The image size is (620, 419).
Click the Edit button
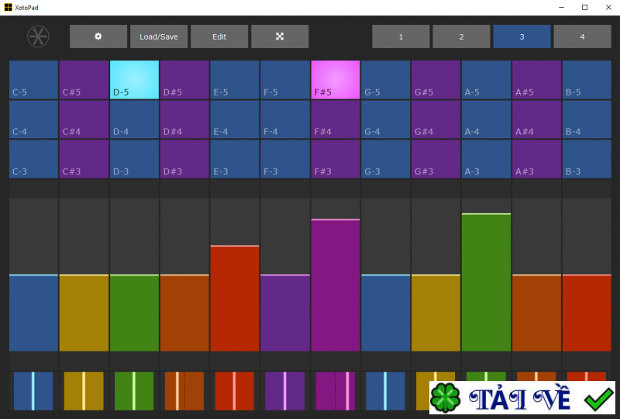click(219, 36)
